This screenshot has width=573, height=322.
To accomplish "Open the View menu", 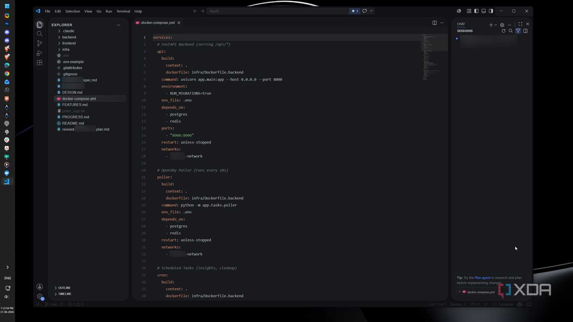I will (x=88, y=11).
